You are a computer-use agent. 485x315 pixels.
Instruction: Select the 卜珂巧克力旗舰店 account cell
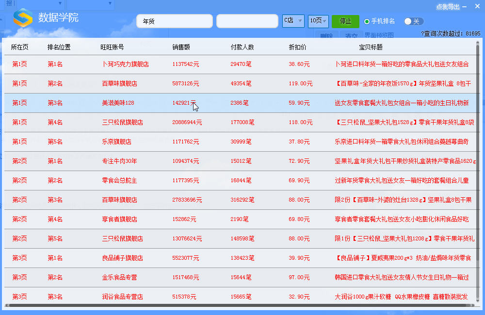click(125, 64)
